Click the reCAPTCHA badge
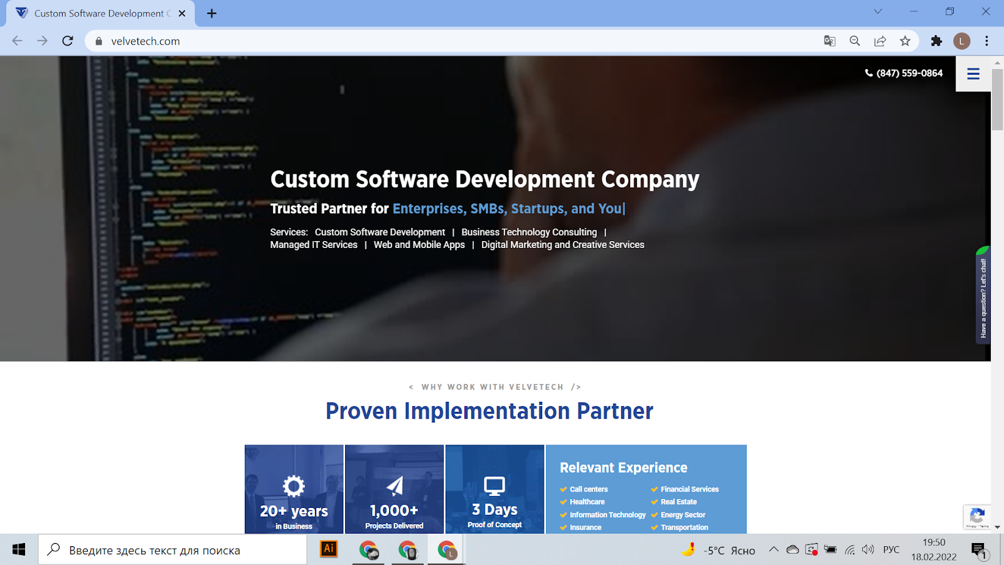This screenshot has width=1004, height=565. [x=977, y=517]
